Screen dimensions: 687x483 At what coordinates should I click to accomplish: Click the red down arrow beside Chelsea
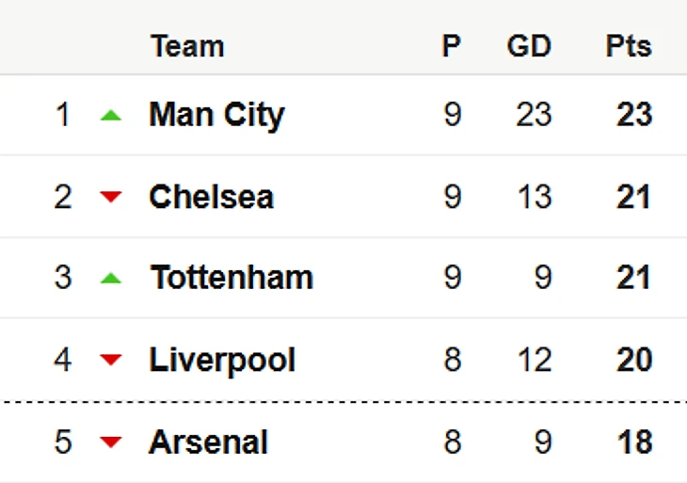tap(111, 197)
